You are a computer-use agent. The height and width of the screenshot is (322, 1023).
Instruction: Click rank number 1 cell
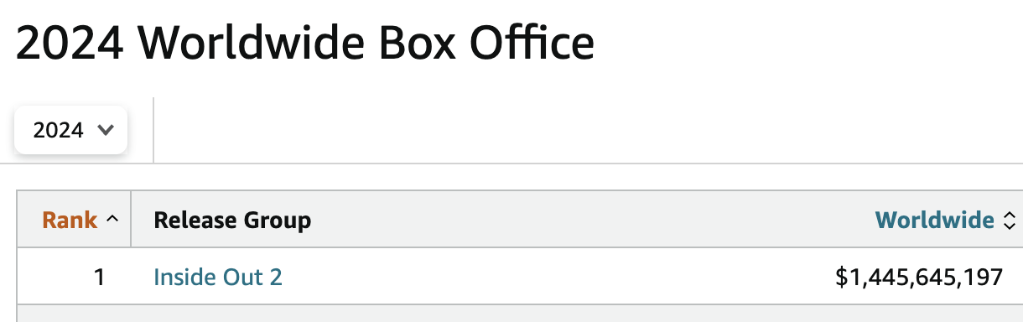click(99, 277)
